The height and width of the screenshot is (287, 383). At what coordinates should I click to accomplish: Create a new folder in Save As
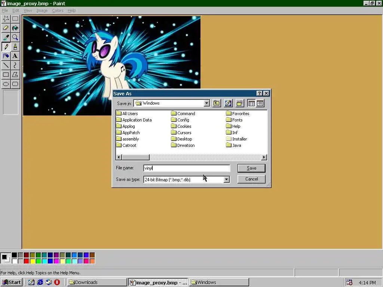click(240, 103)
